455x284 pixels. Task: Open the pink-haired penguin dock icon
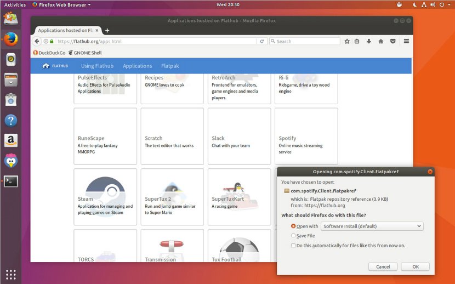pyautogui.click(x=11, y=161)
